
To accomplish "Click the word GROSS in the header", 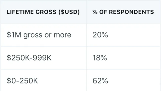I will (x=46, y=12).
